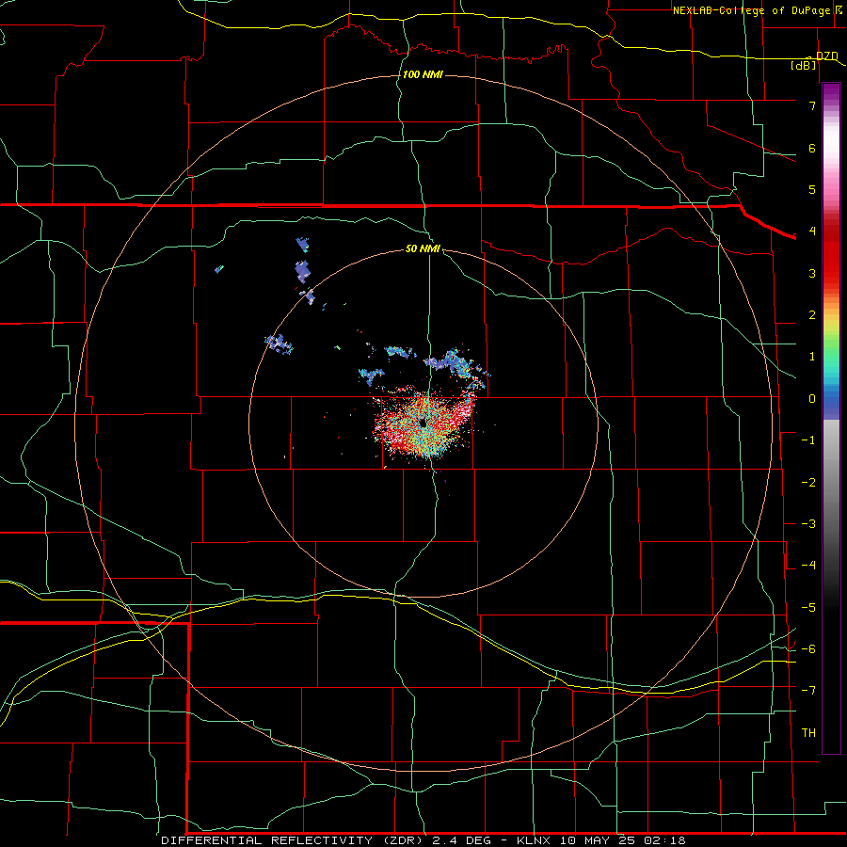This screenshot has height=847, width=847.
Task: Click the 100 NMI range ring label
Action: [423, 74]
